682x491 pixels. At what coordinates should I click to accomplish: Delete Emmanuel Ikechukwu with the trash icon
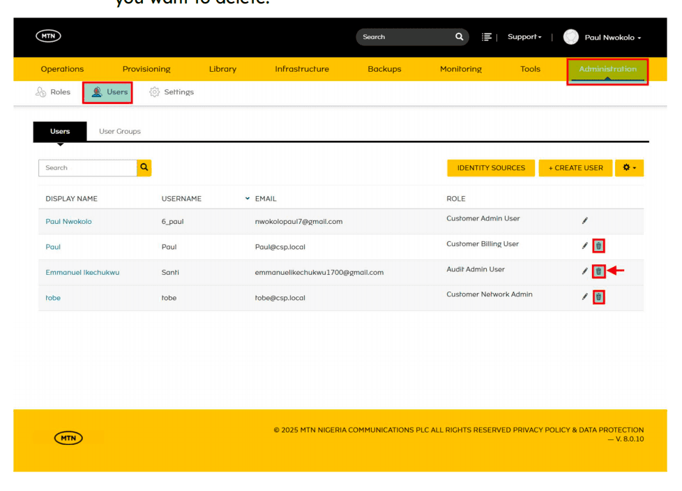598,271
